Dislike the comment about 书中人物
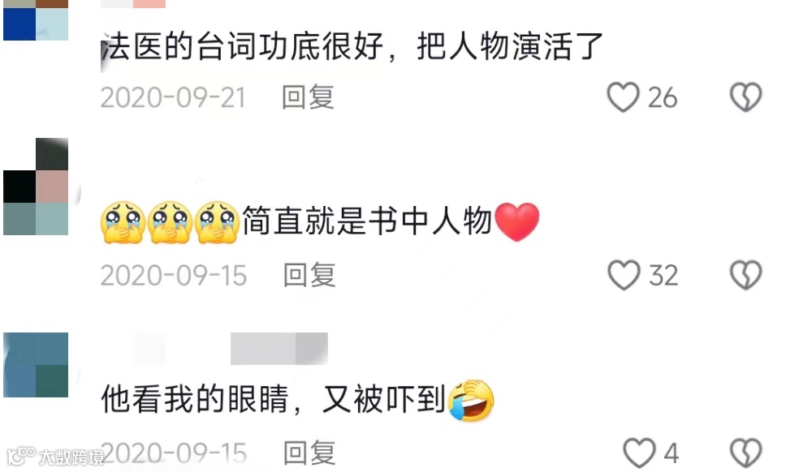Image resolution: width=799 pixels, height=472 pixels. pyautogui.click(x=745, y=275)
